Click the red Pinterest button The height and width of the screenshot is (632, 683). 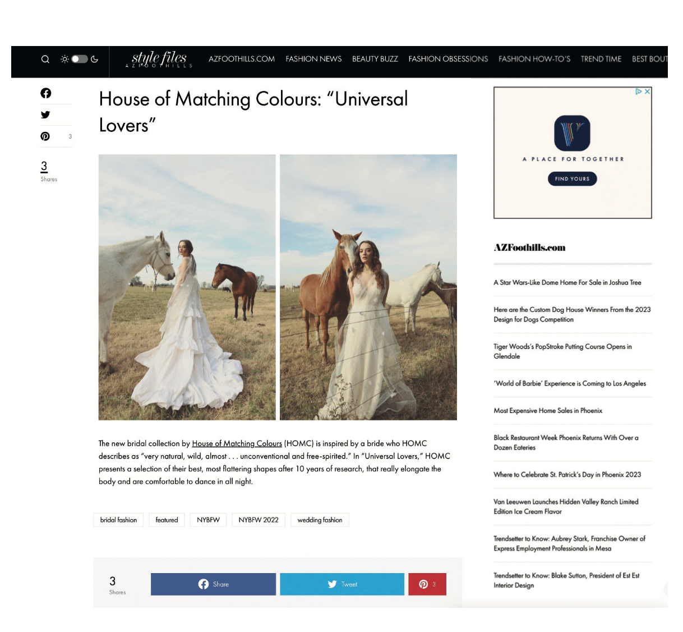point(427,584)
